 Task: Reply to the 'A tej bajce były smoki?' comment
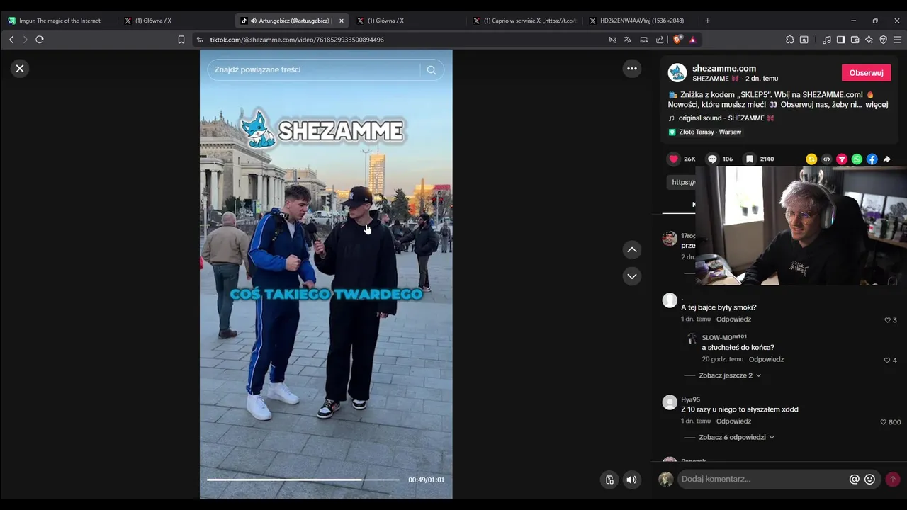tap(733, 319)
